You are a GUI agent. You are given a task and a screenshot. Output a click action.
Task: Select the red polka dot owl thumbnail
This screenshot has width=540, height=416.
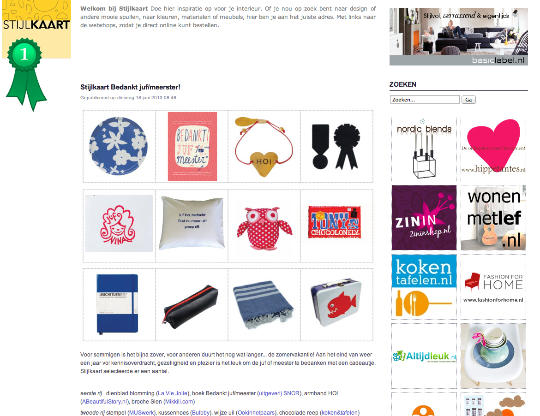[264, 226]
